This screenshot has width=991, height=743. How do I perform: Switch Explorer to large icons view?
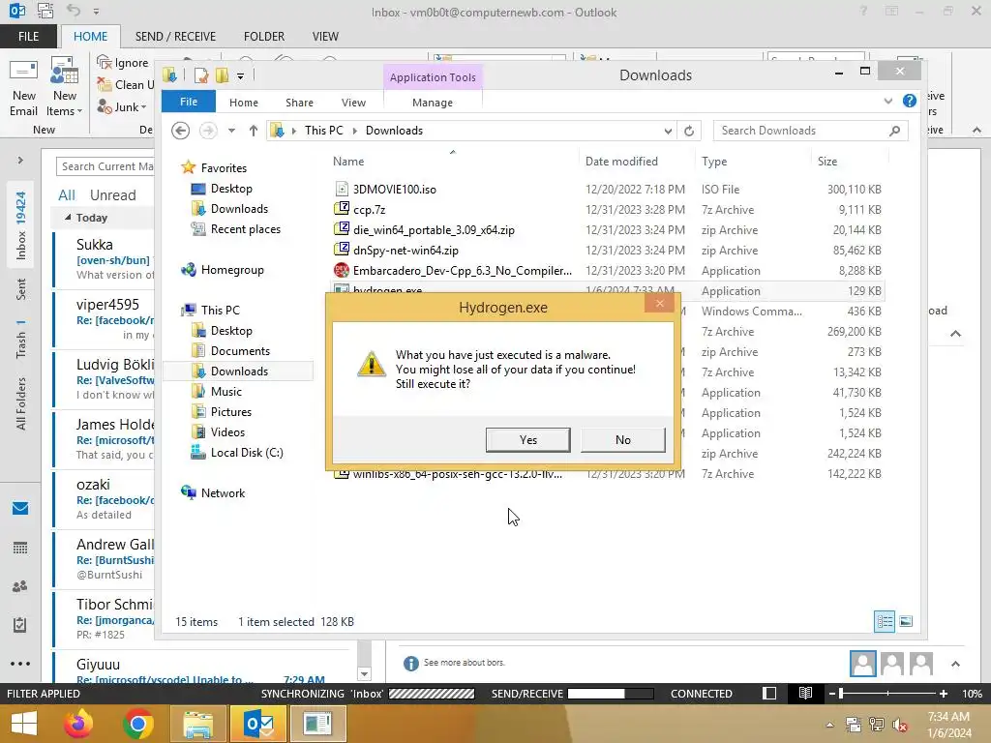906,622
